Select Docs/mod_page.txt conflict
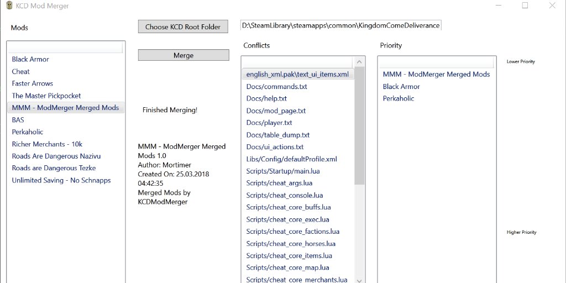This screenshot has height=283, width=566. click(x=298, y=111)
